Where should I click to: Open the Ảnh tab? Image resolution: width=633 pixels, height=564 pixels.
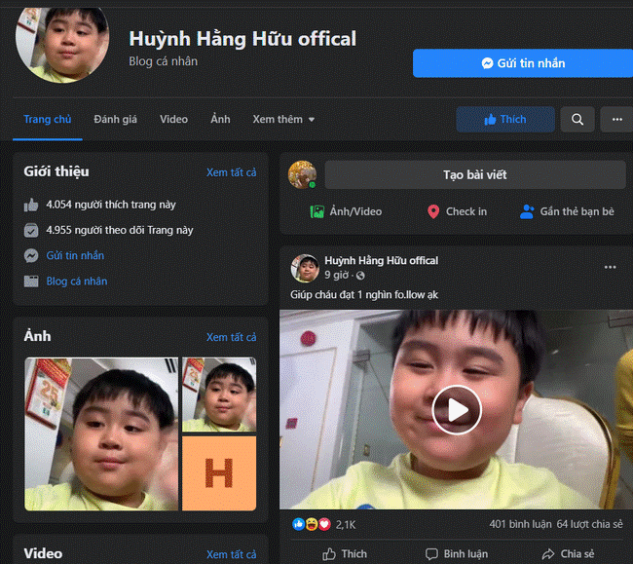click(x=220, y=120)
